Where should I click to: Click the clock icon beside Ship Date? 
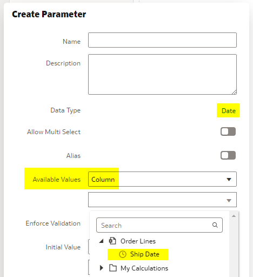123,254
